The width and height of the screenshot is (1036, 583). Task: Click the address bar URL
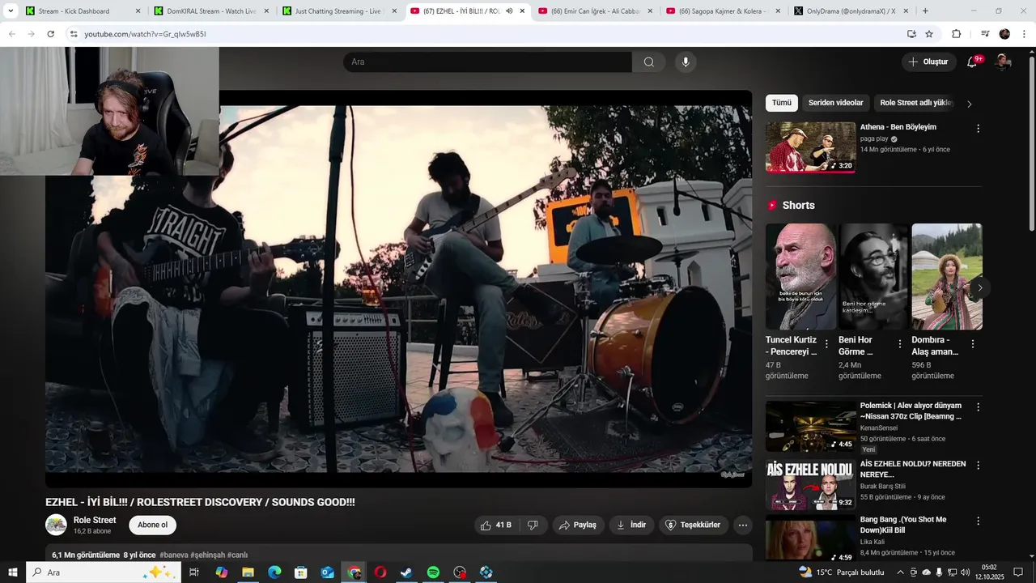point(145,34)
